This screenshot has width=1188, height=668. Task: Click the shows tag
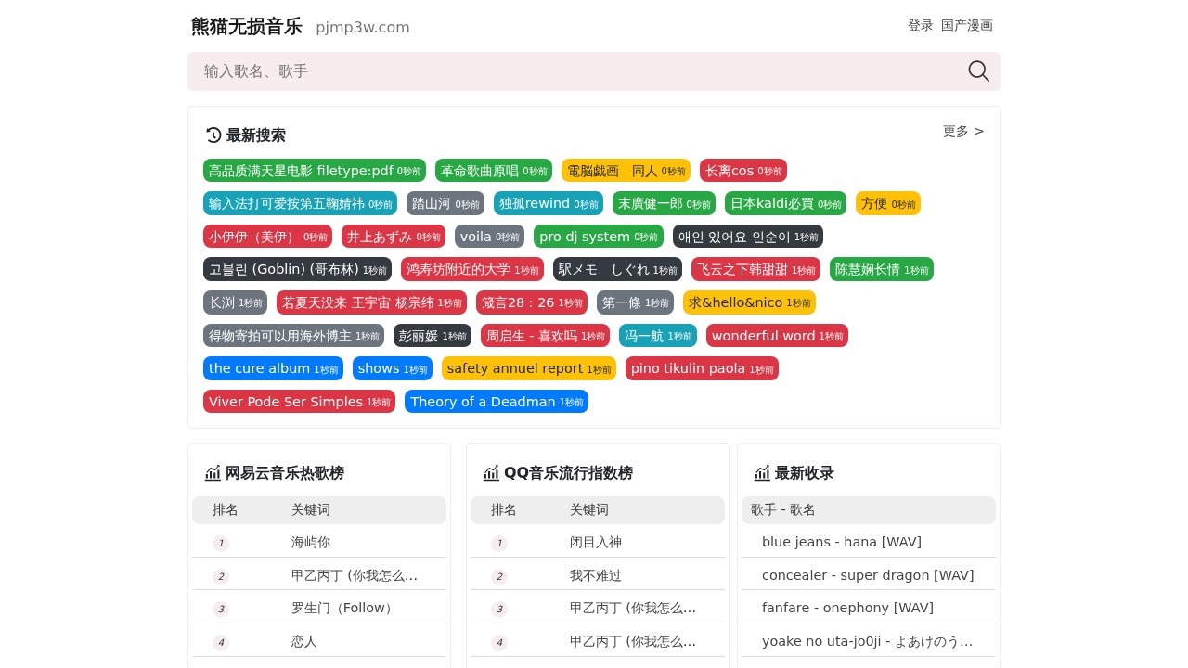coord(393,368)
